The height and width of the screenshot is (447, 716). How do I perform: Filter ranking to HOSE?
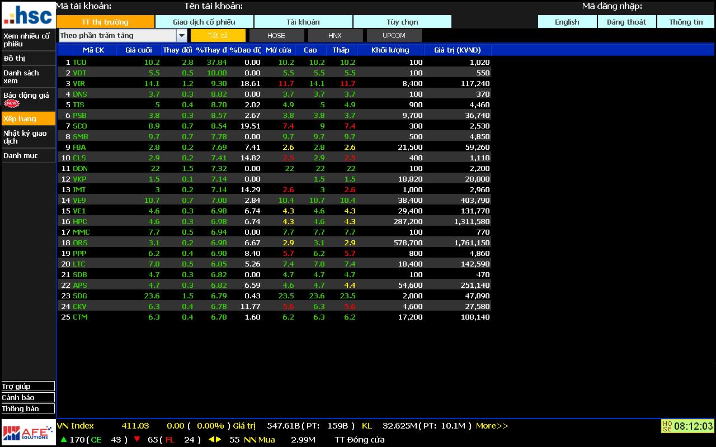click(x=276, y=35)
